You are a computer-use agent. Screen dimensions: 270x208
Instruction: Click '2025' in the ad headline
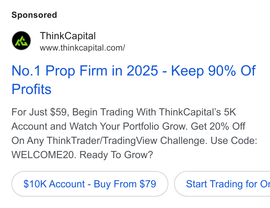142,71
